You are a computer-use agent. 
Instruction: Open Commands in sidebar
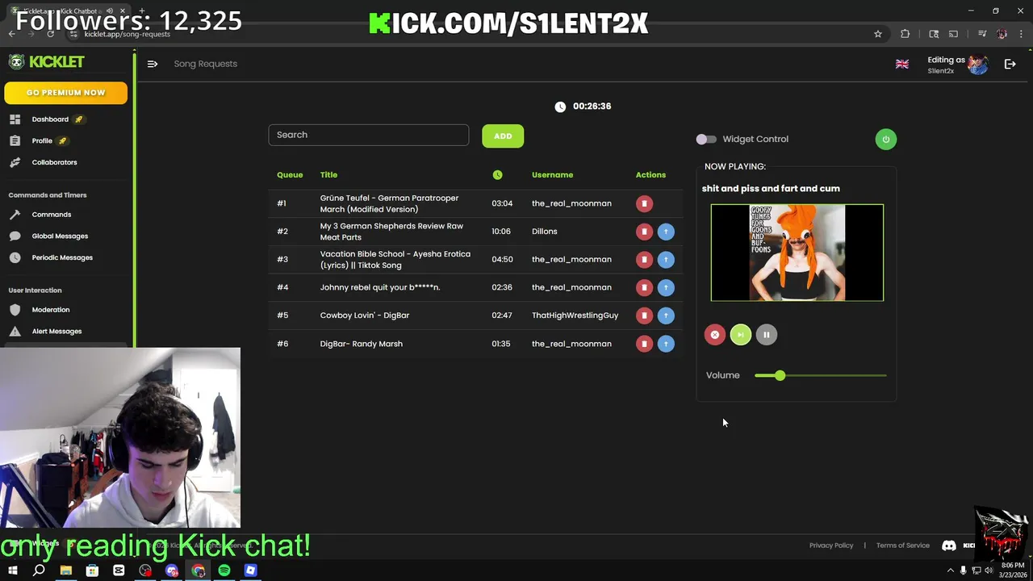point(51,215)
